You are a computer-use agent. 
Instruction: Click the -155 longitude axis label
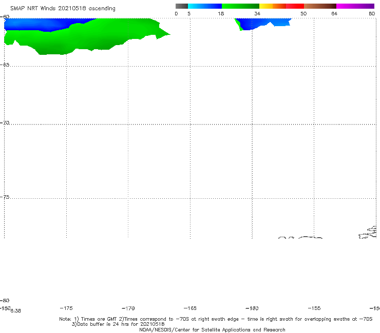pyautogui.click(x=314, y=308)
